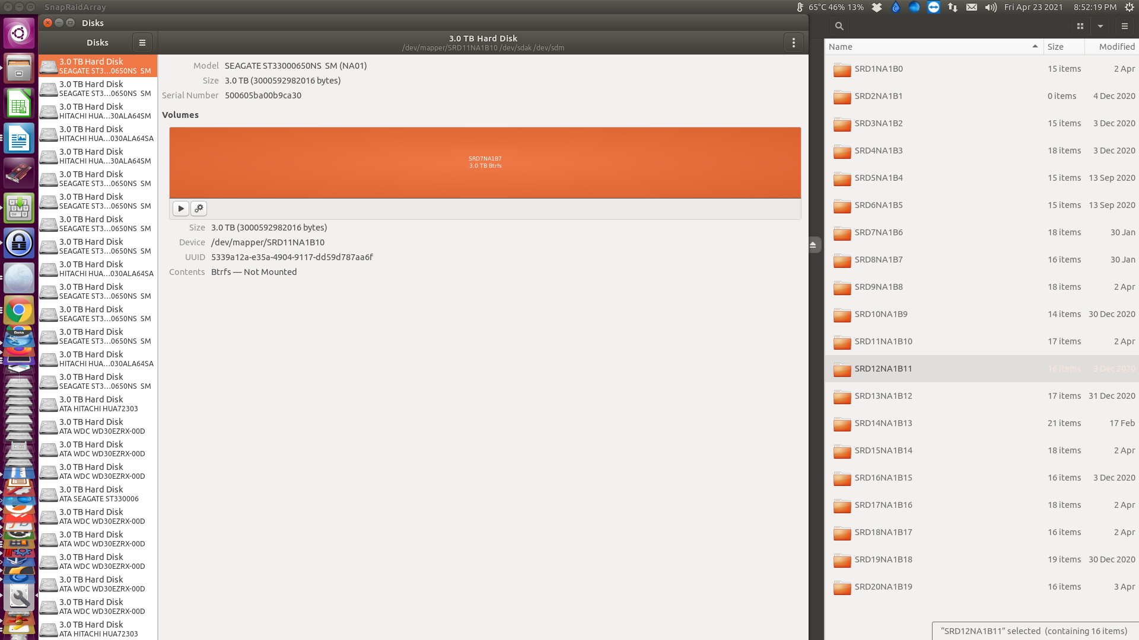
Task: Open additional partition options with the gears button
Action: (199, 209)
